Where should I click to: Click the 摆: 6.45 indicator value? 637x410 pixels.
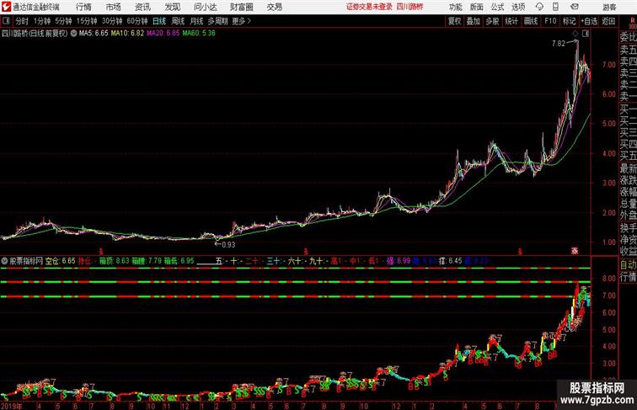pos(451,261)
